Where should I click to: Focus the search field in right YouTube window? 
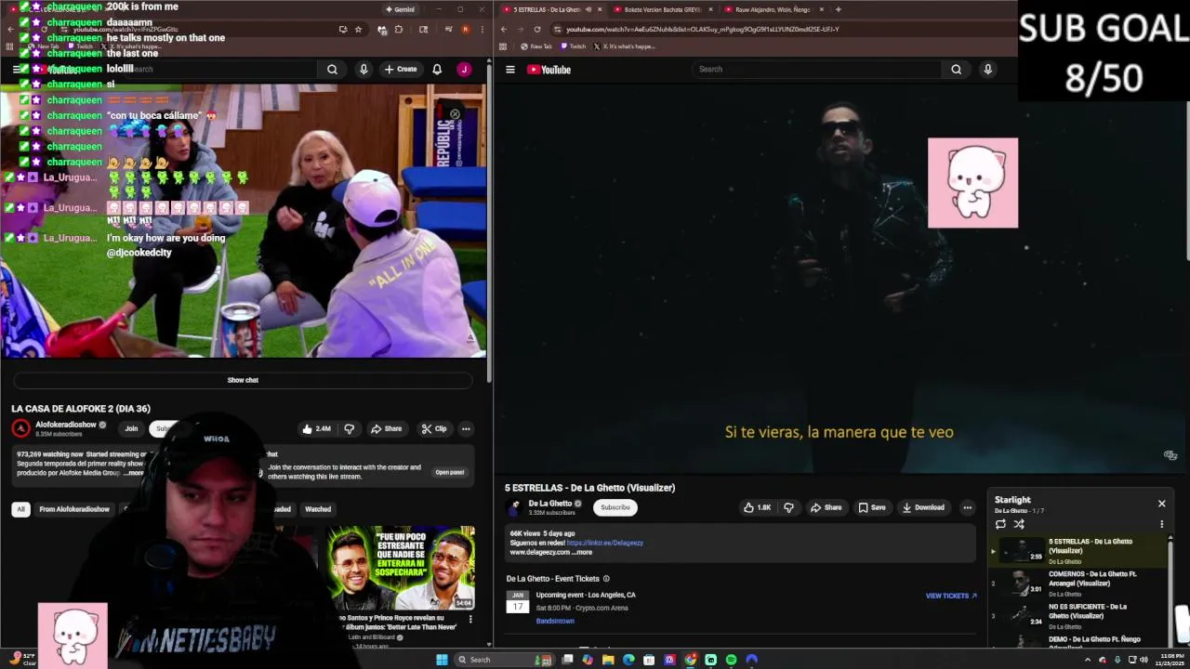tap(818, 69)
